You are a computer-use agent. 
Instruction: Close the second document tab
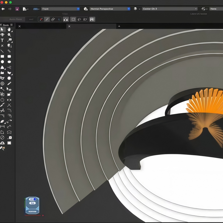pyautogui.click(x=69, y=26)
